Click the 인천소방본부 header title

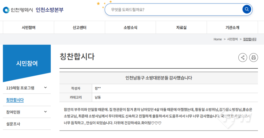tap(50, 10)
